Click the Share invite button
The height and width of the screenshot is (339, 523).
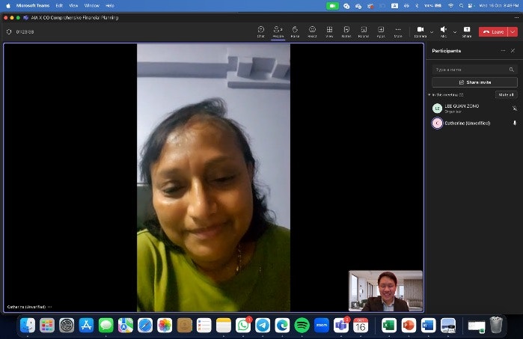point(474,82)
